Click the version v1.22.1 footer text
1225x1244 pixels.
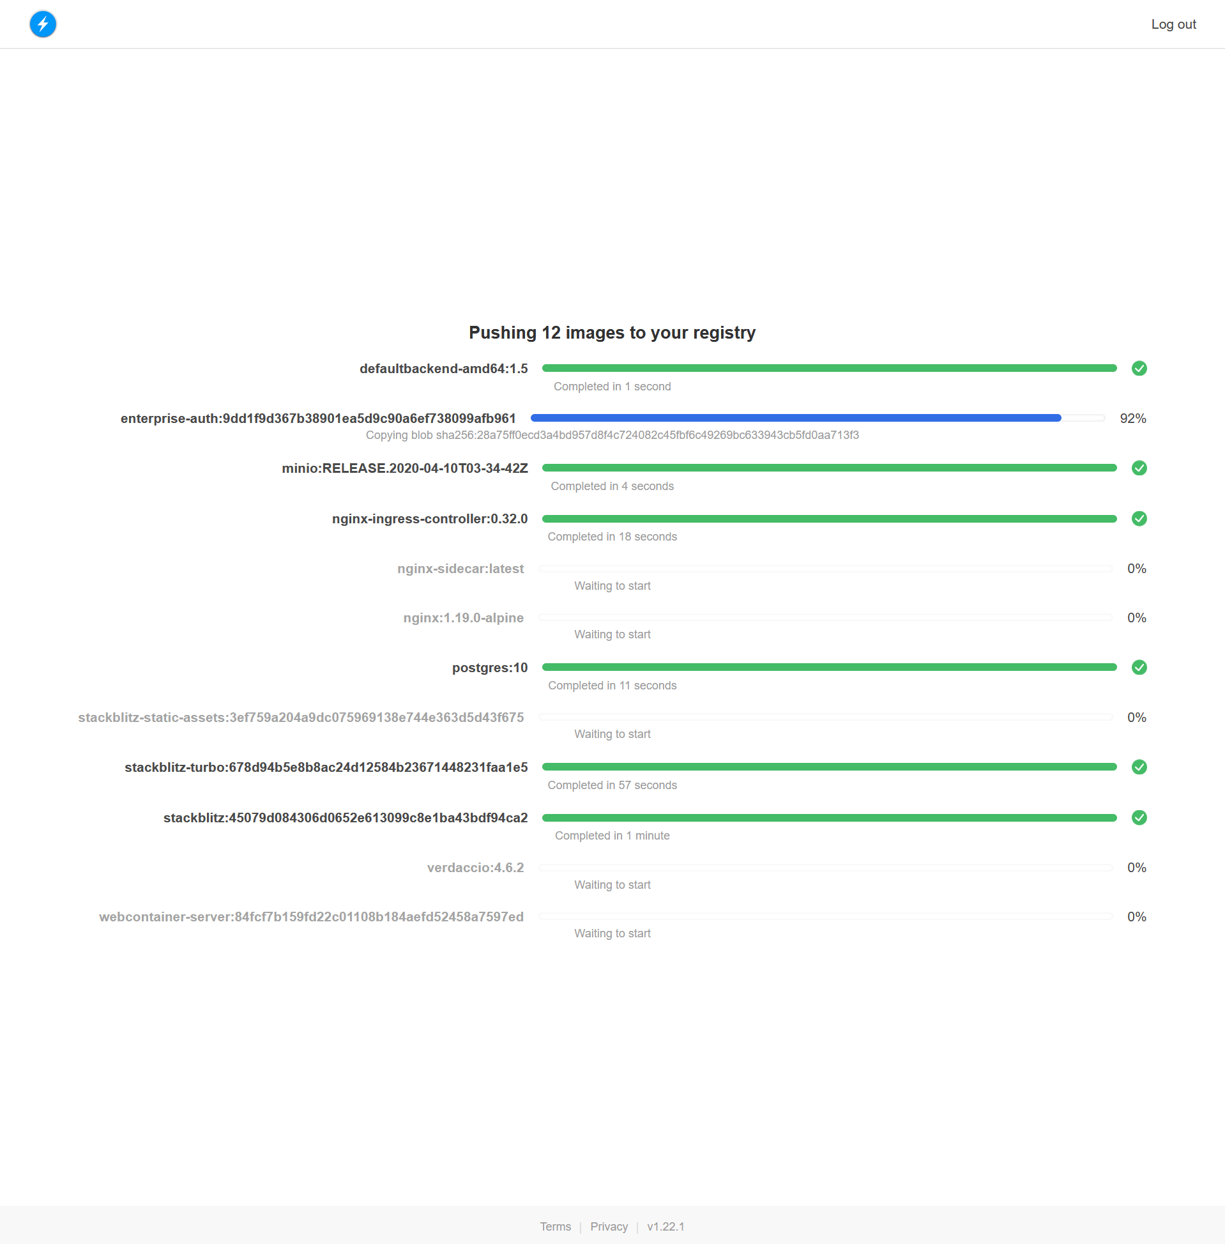point(666,1227)
